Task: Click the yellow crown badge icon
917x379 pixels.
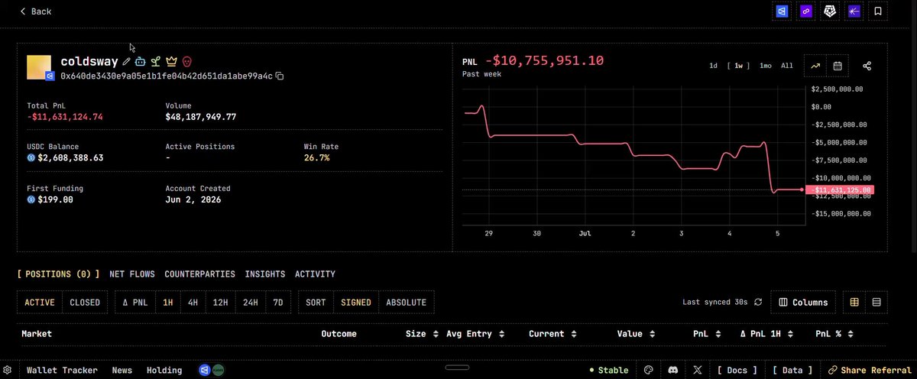Action: coord(171,61)
